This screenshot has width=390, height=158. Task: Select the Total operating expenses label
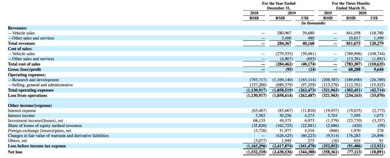coord(31,90)
